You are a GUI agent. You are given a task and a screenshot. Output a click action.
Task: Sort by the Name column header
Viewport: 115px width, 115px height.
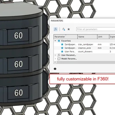pyautogui.click(x=87, y=37)
